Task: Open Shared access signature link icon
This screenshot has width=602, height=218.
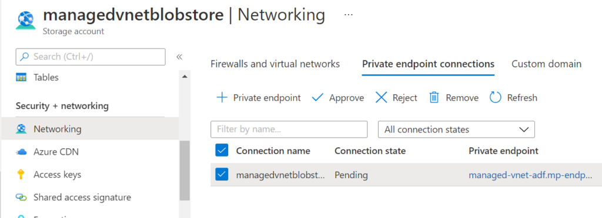Action: coord(21,197)
